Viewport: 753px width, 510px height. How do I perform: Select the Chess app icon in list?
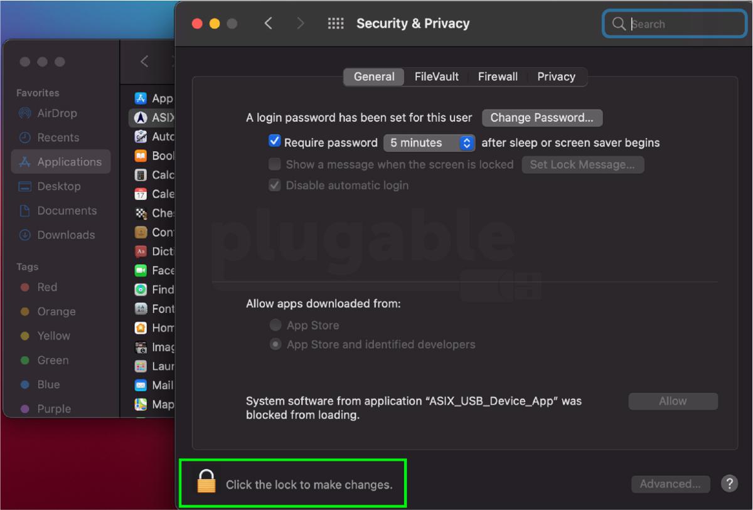click(x=141, y=213)
